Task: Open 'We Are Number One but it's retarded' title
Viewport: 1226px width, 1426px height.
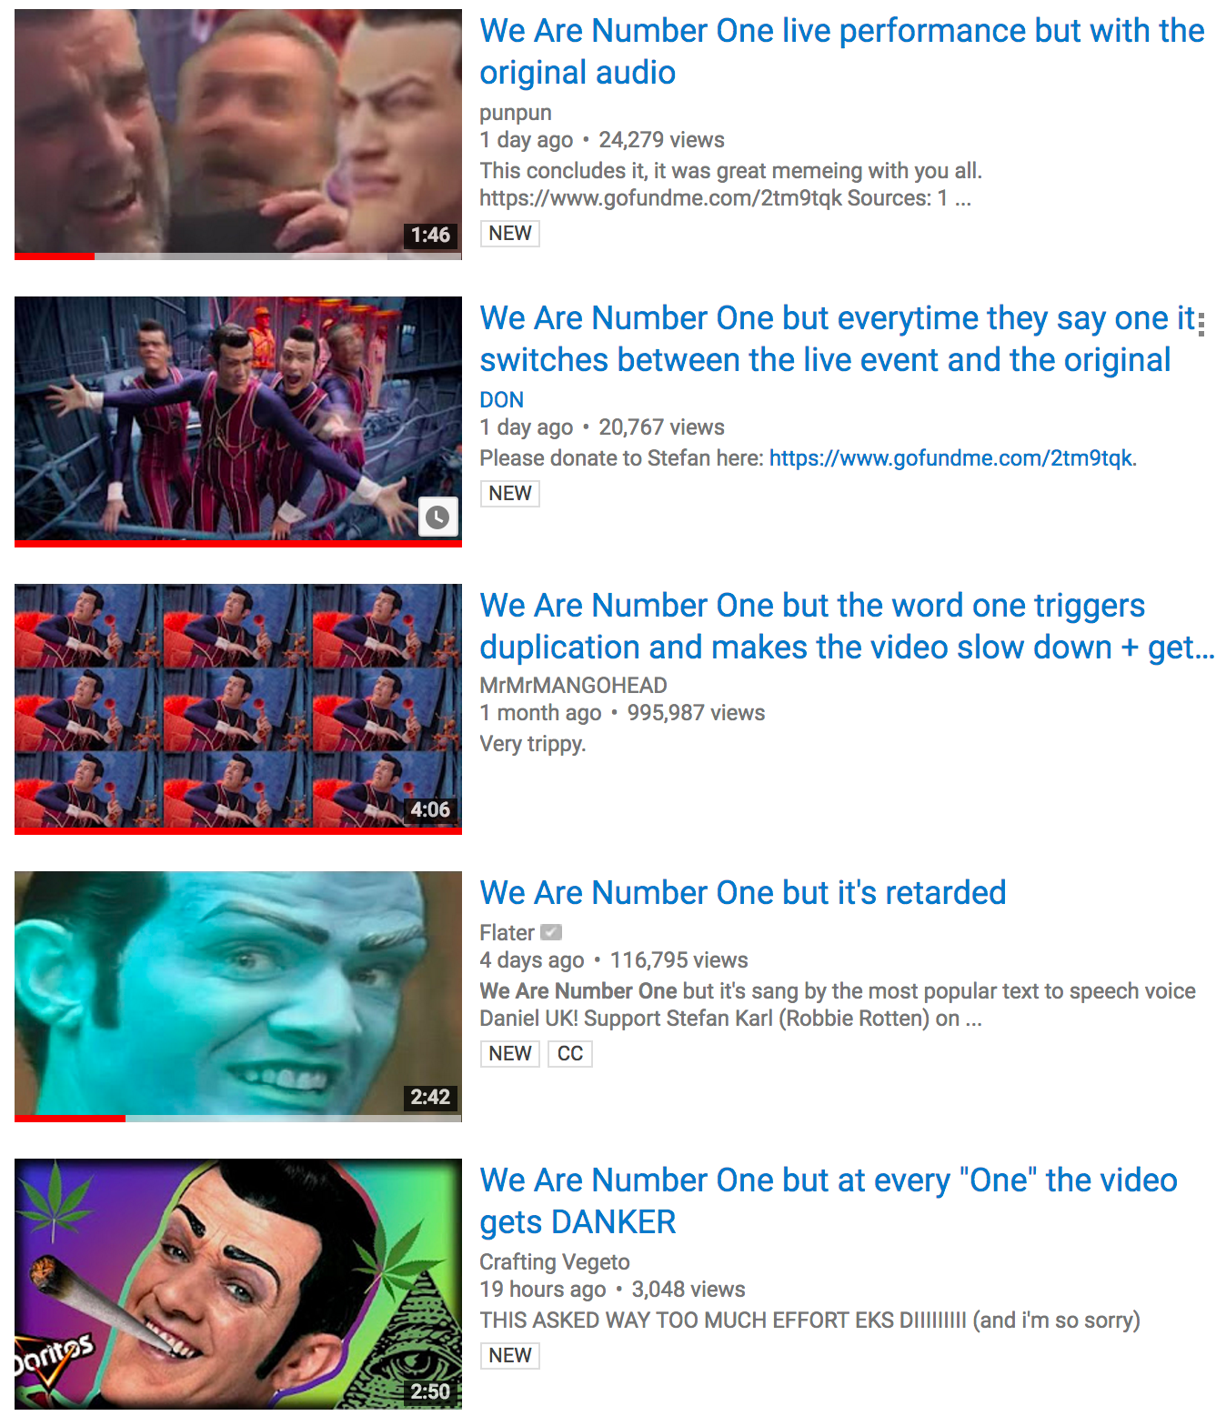Action: pyautogui.click(x=743, y=892)
